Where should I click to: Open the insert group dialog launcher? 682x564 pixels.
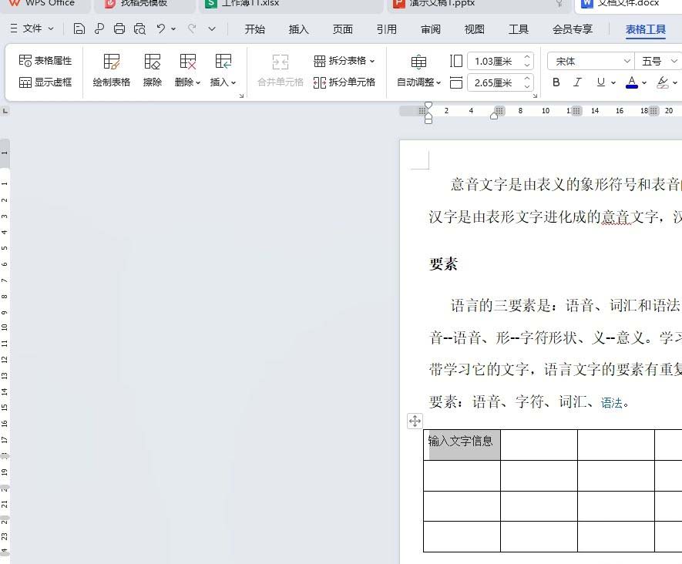click(241, 96)
